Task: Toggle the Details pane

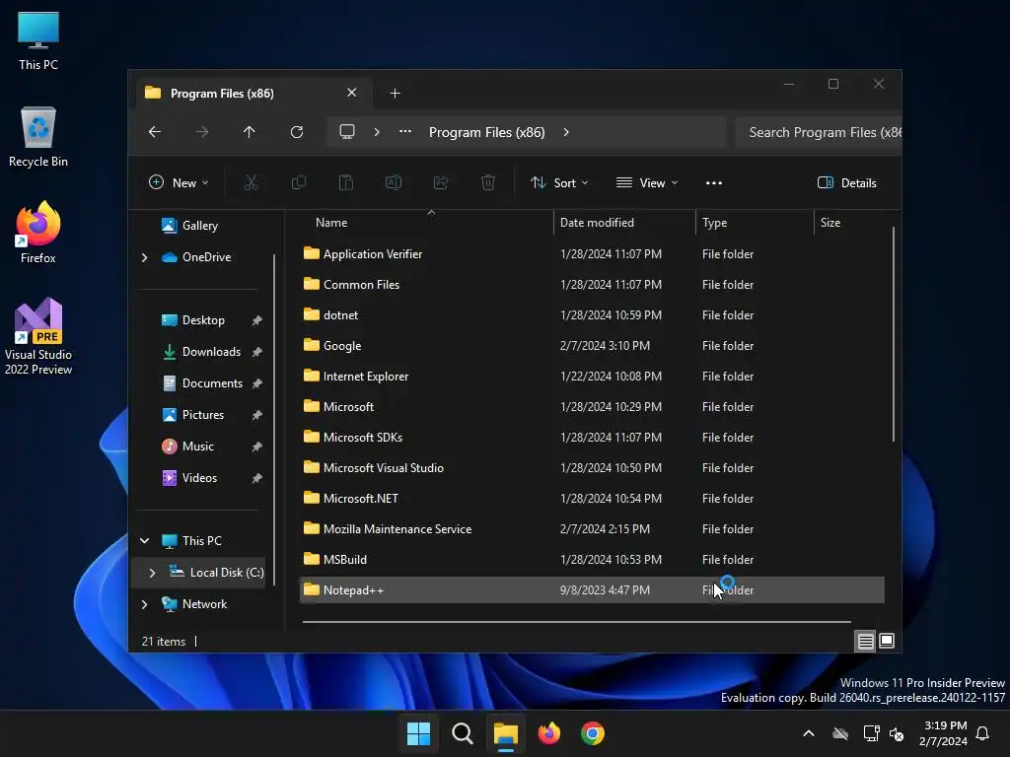Action: [x=846, y=182]
